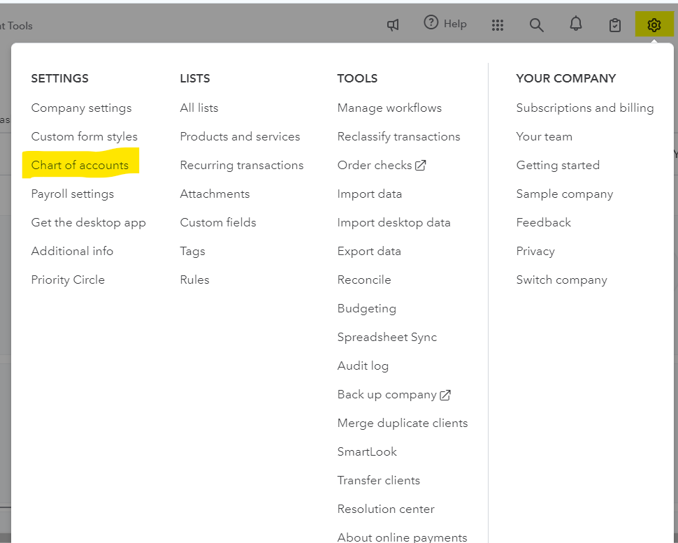Screen dimensions: 678x543
Task: Open the notifications bell icon
Action: pos(576,24)
